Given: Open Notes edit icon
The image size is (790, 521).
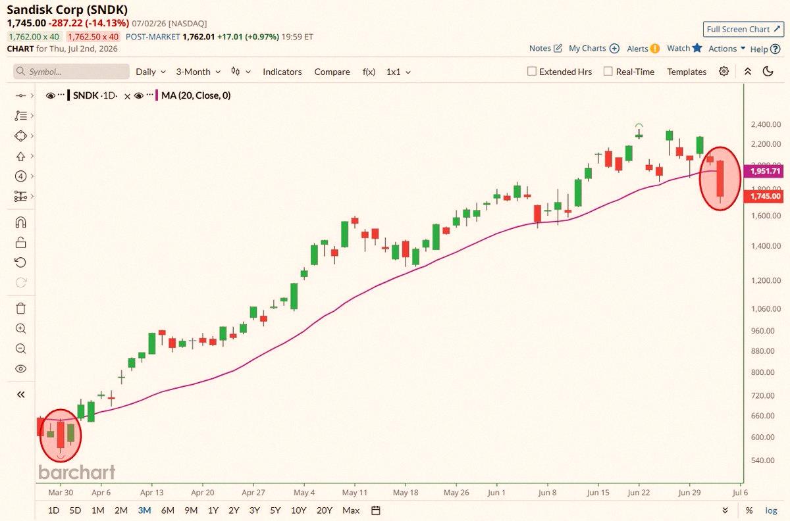Looking at the screenshot, I should [558, 48].
